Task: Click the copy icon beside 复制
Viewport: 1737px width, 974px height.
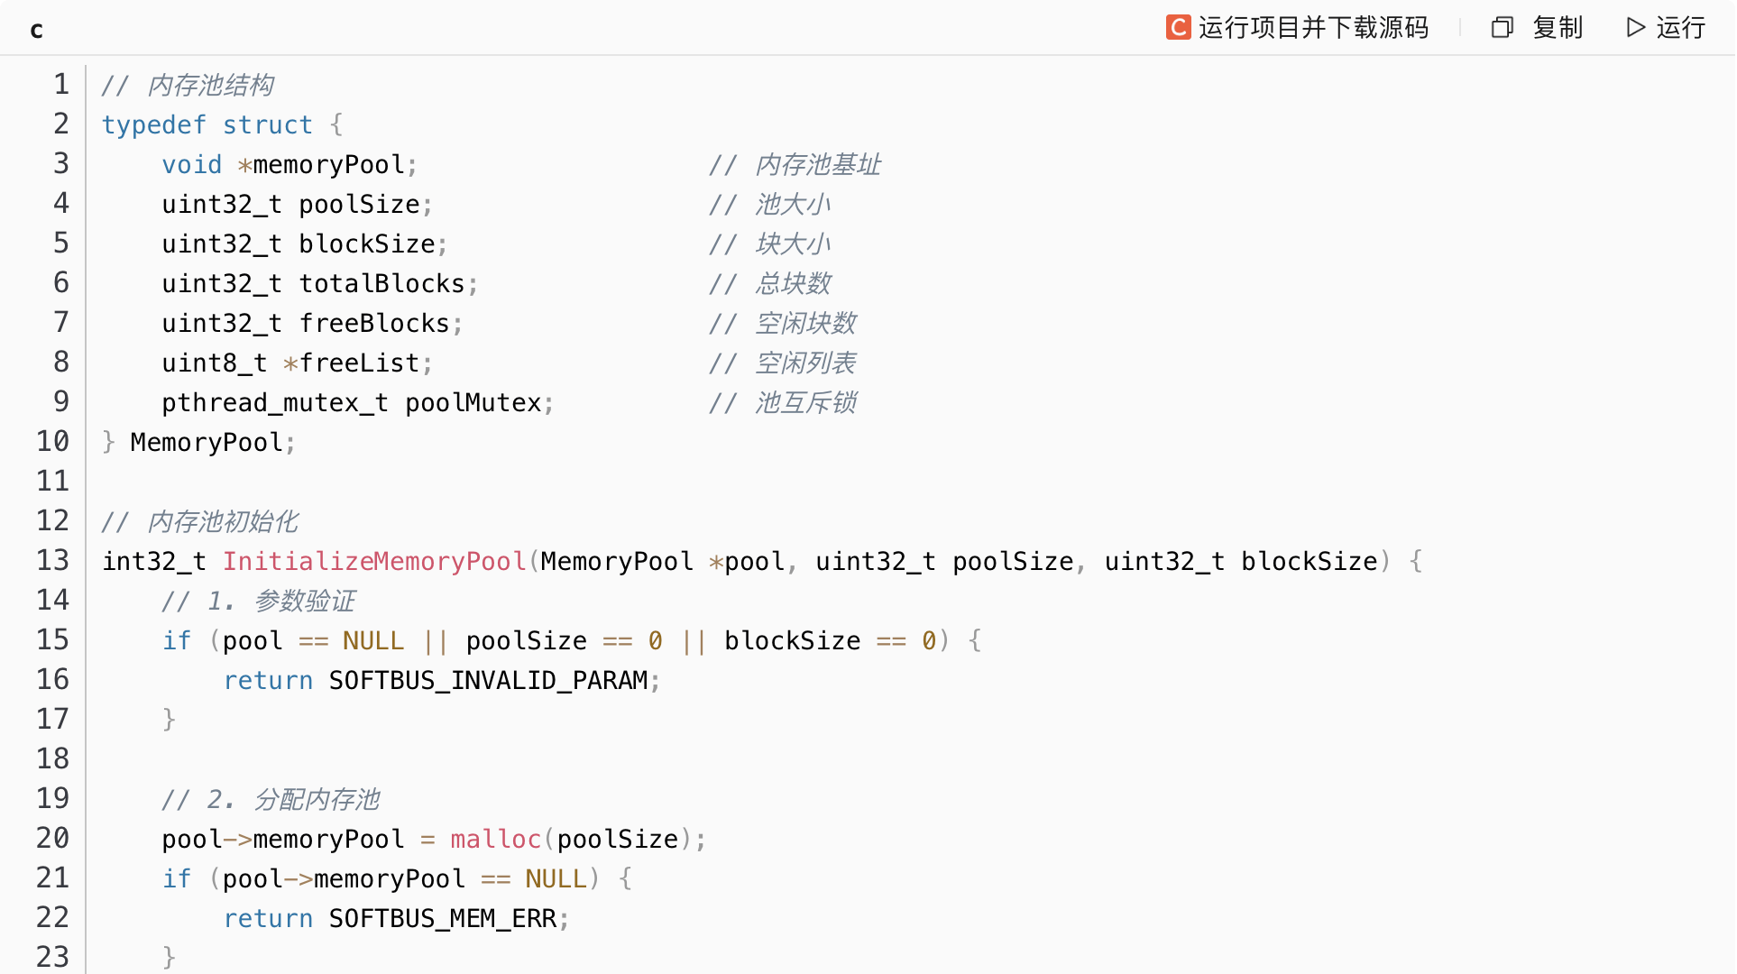Action: point(1502,28)
